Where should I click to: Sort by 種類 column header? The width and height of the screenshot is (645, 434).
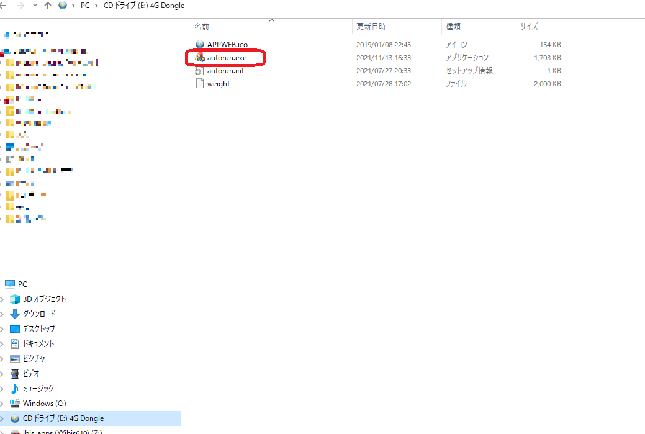coord(453,26)
